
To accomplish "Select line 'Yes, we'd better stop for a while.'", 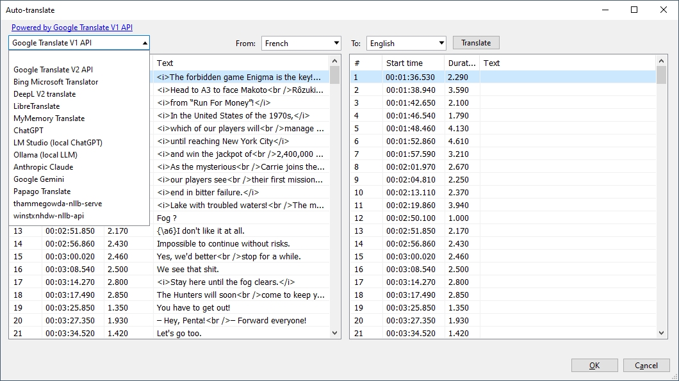I will click(x=169, y=257).
